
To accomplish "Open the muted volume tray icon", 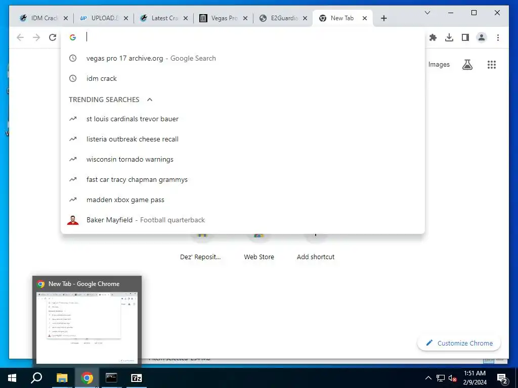I will 452,378.
